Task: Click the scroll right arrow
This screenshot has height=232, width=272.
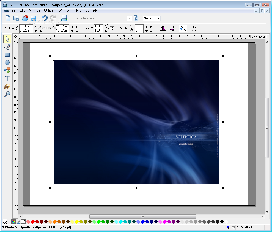Action: point(262,216)
